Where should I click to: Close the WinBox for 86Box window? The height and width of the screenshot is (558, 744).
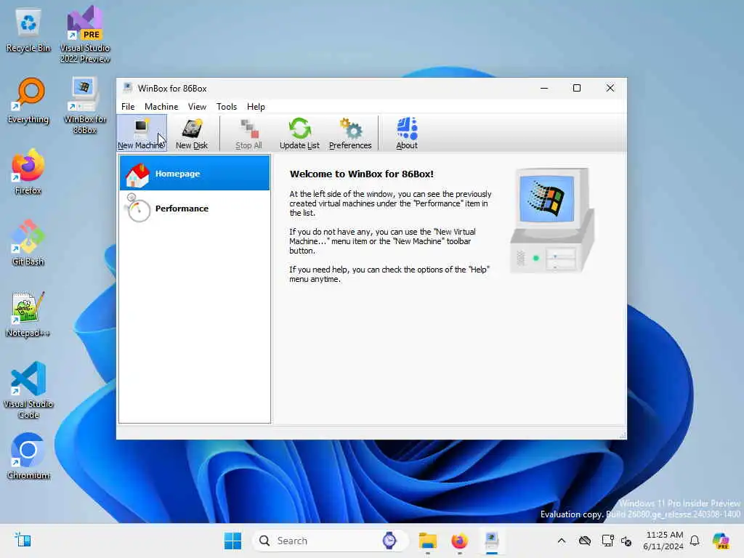point(610,88)
